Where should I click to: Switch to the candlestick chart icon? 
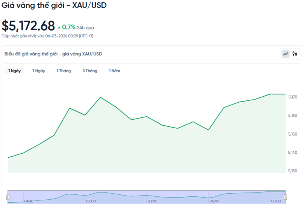[295, 54]
